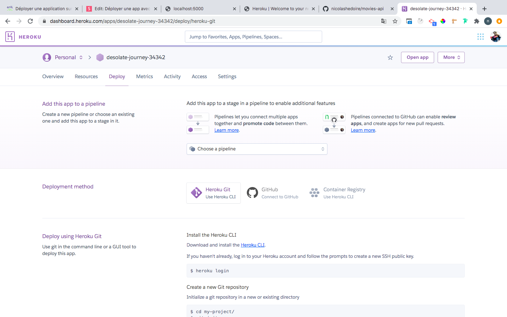
Task: Close the localhost:5000 tab
Action: [x=234, y=9]
